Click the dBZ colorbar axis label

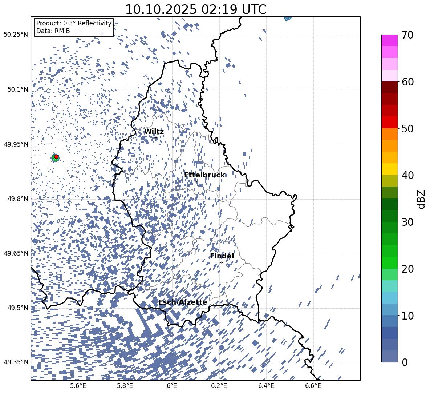[421, 199]
